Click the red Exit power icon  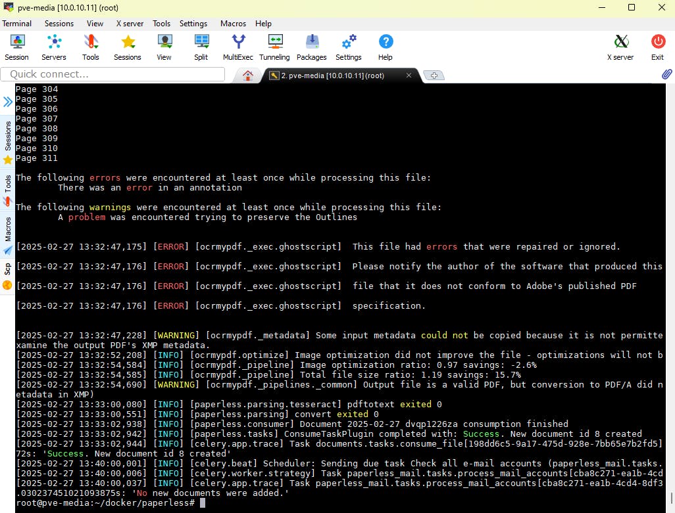658,47
